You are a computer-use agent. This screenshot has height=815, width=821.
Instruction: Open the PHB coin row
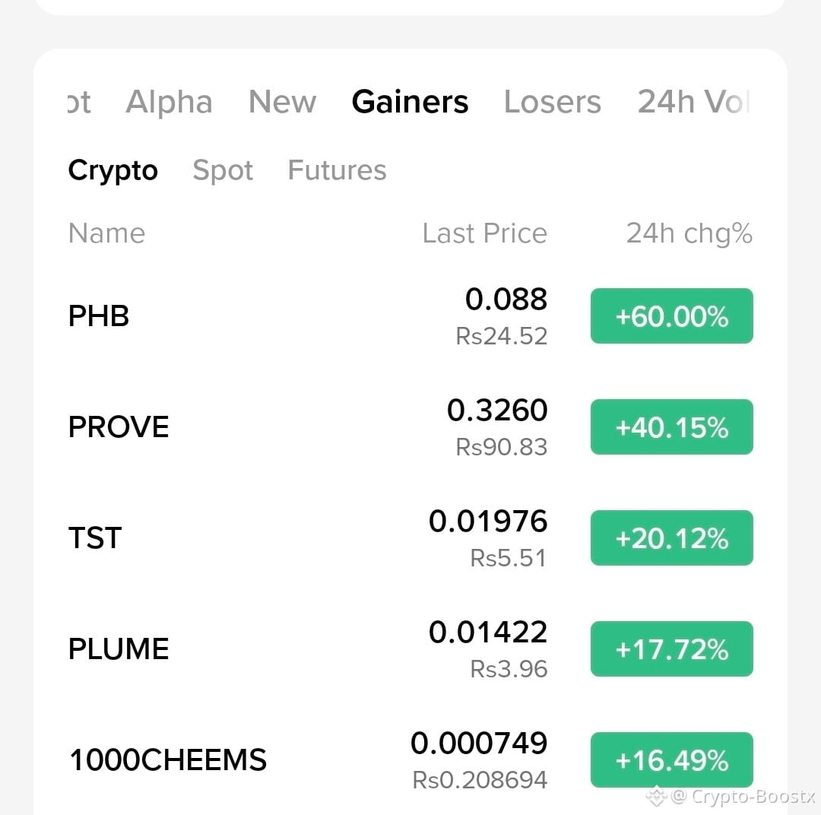pyautogui.click(x=410, y=316)
